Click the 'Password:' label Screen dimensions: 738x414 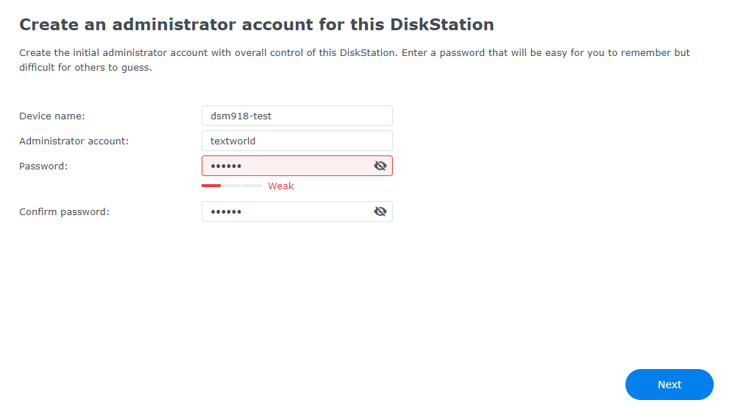tap(43, 166)
